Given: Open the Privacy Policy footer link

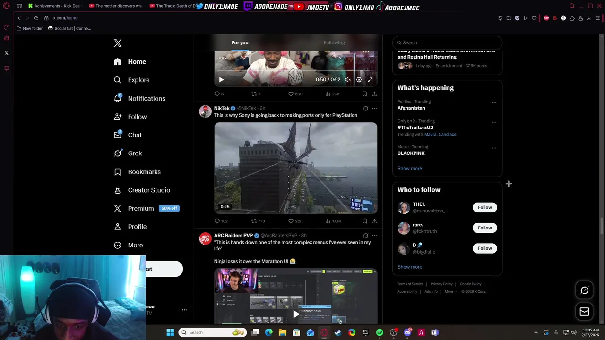Looking at the screenshot, I should coord(441,284).
